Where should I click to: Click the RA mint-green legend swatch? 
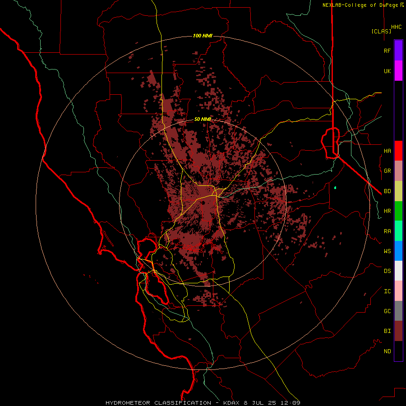[x=398, y=231]
